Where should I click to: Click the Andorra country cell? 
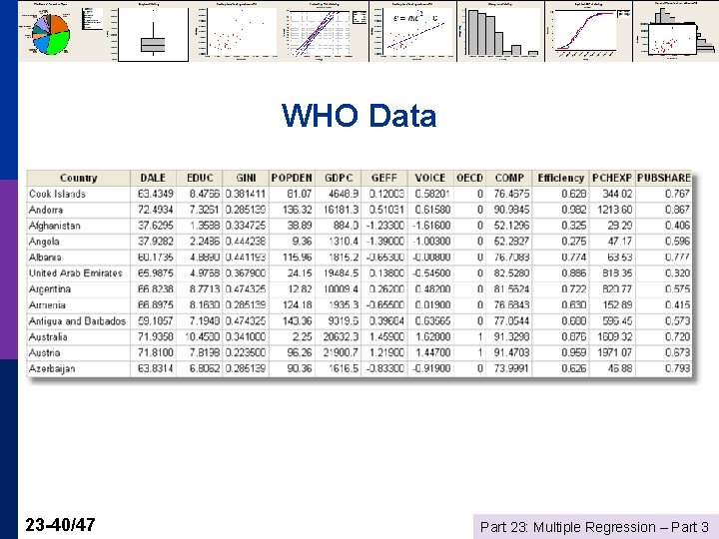pyautogui.click(x=79, y=210)
